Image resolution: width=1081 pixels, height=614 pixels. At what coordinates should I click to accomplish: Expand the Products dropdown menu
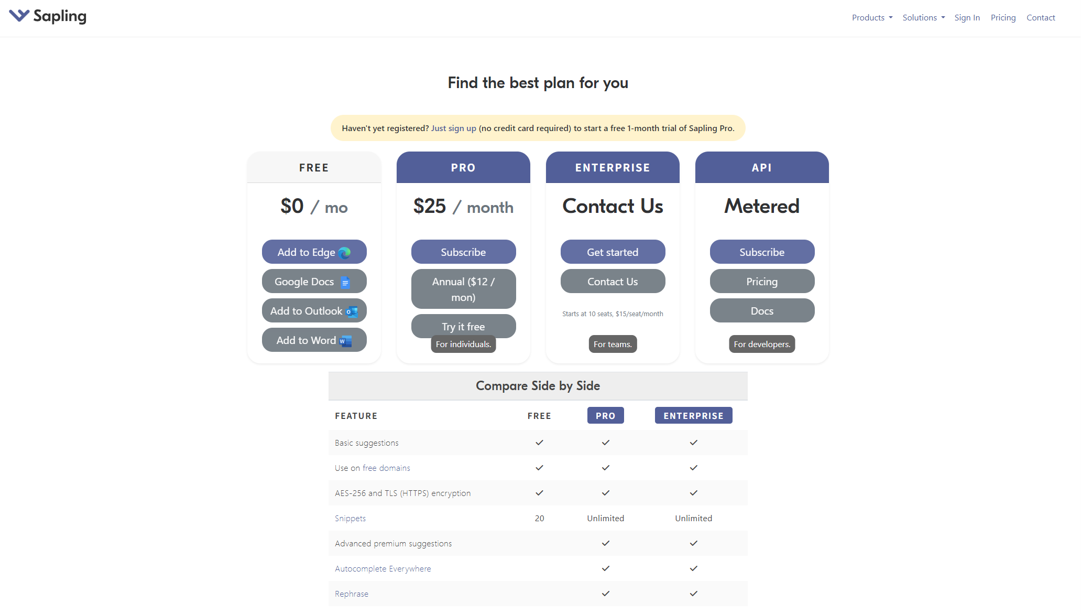[872, 18]
